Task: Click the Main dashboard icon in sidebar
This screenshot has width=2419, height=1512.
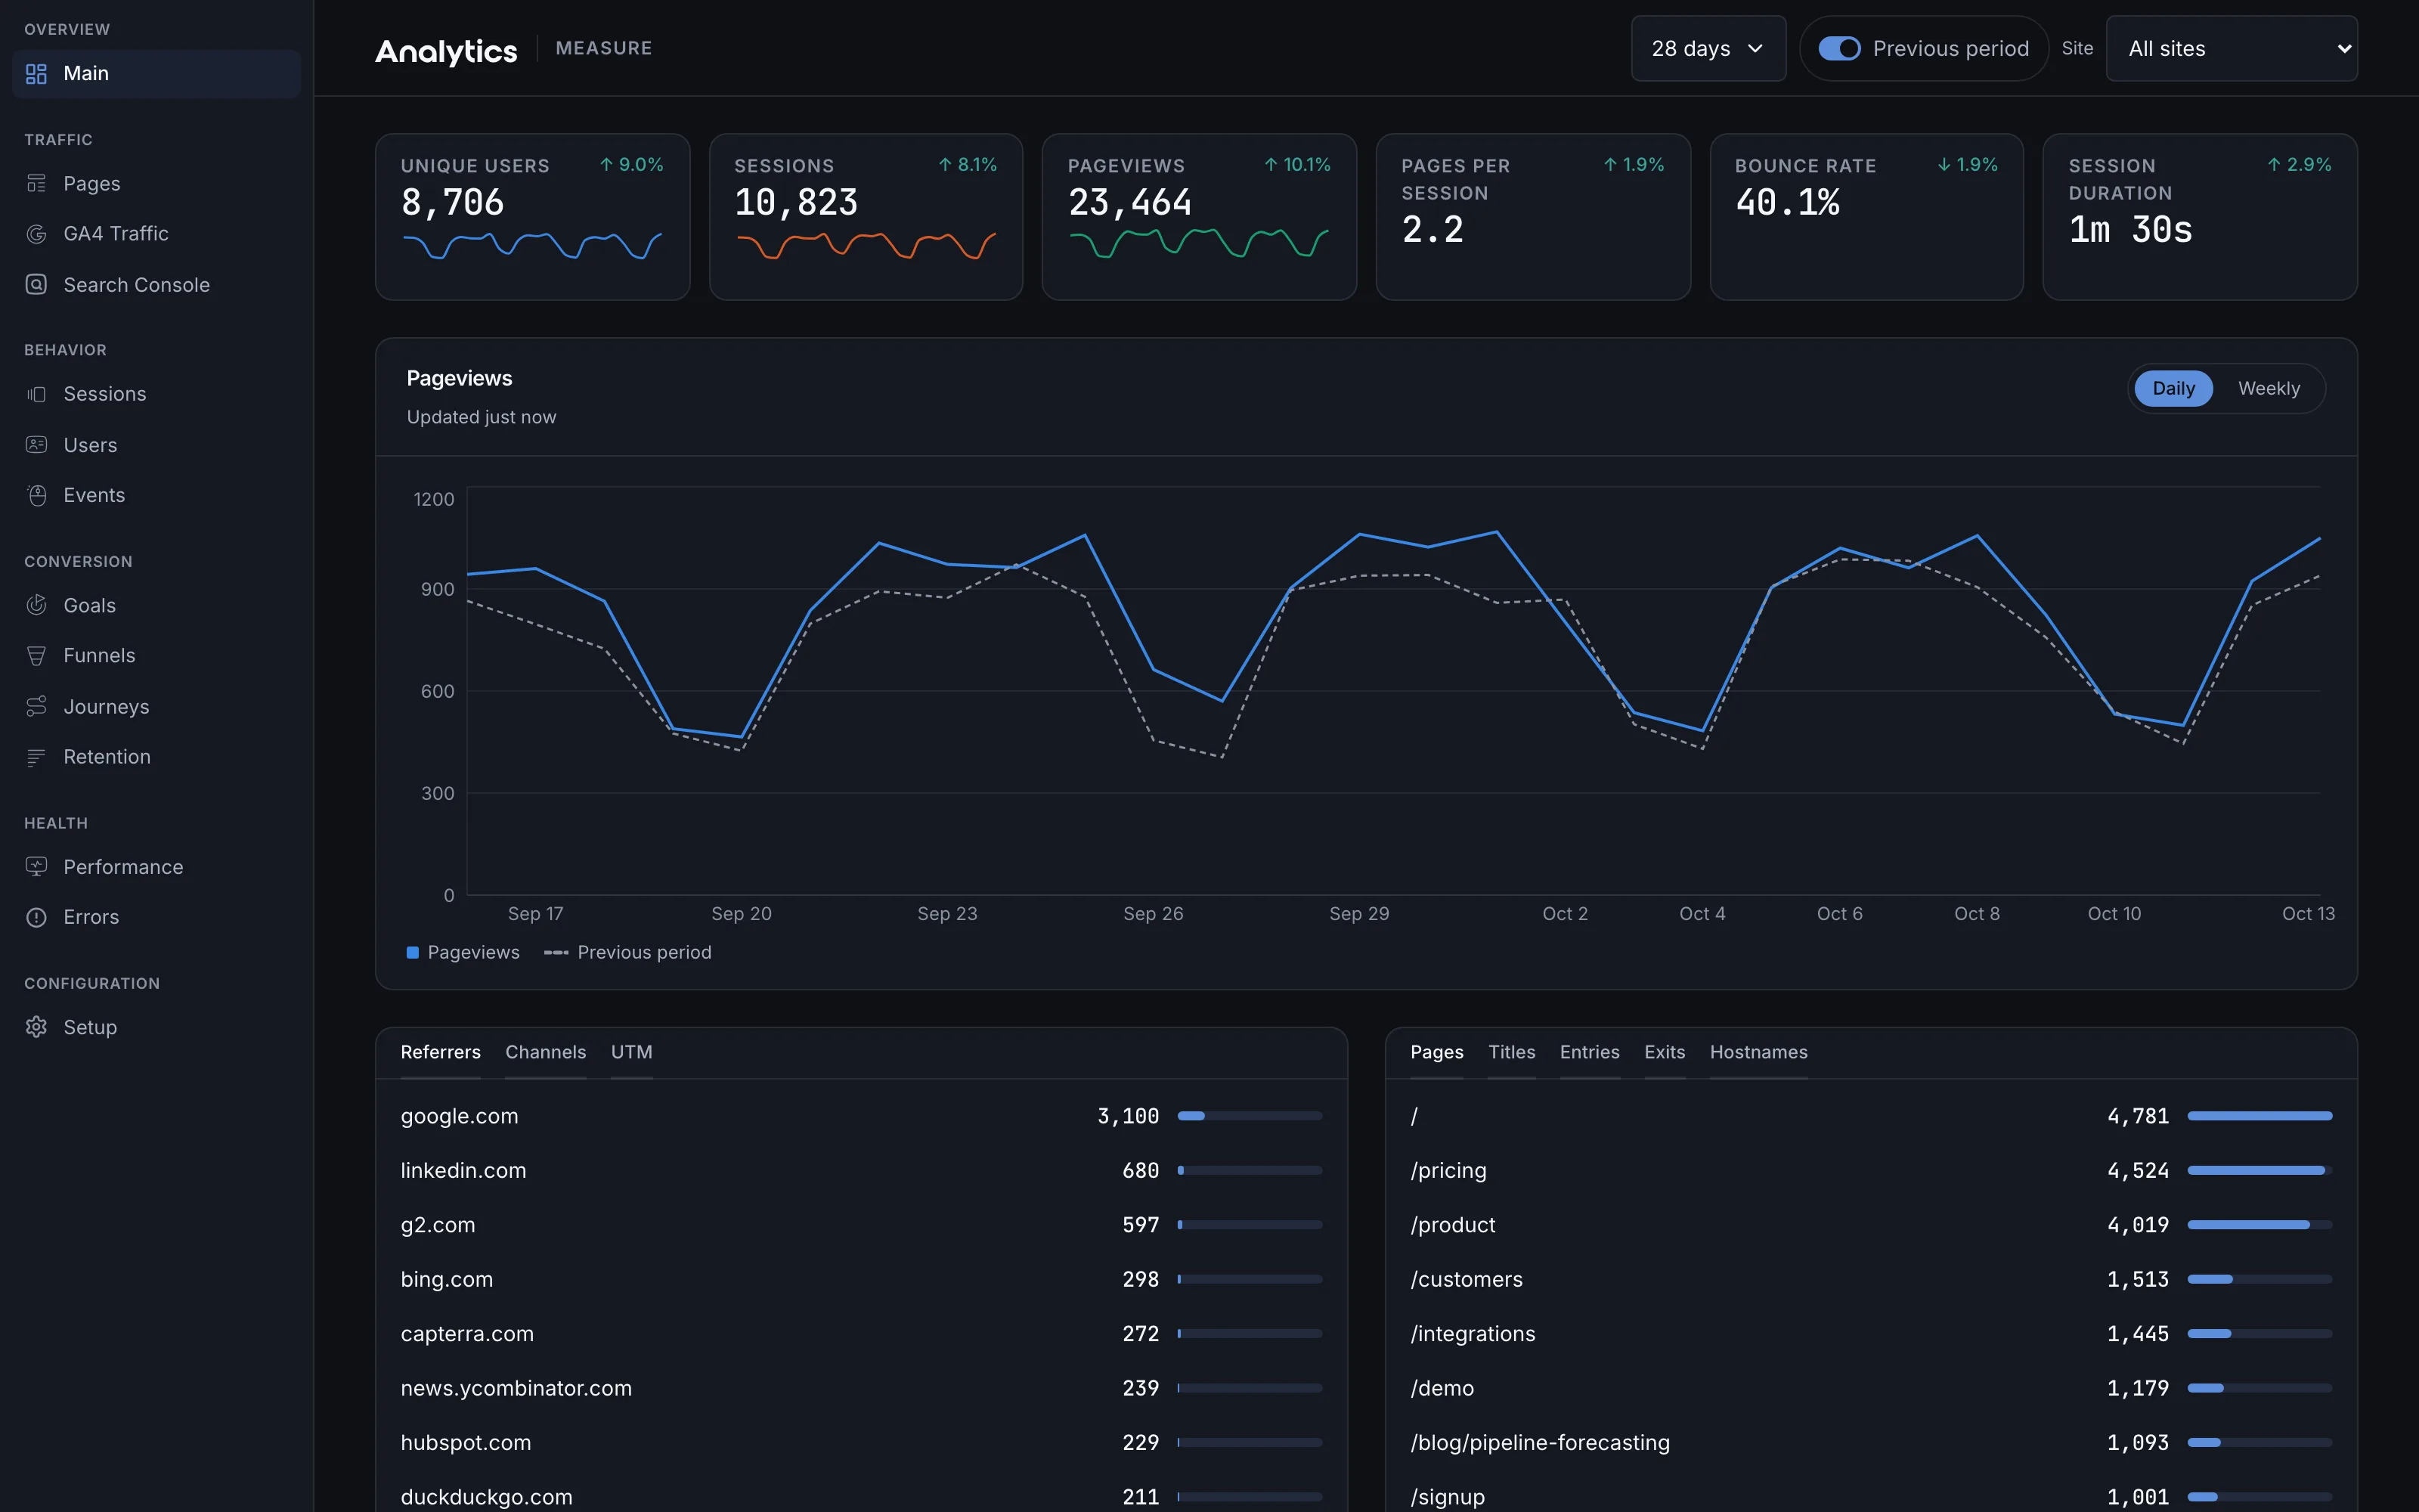Action: pos(36,74)
